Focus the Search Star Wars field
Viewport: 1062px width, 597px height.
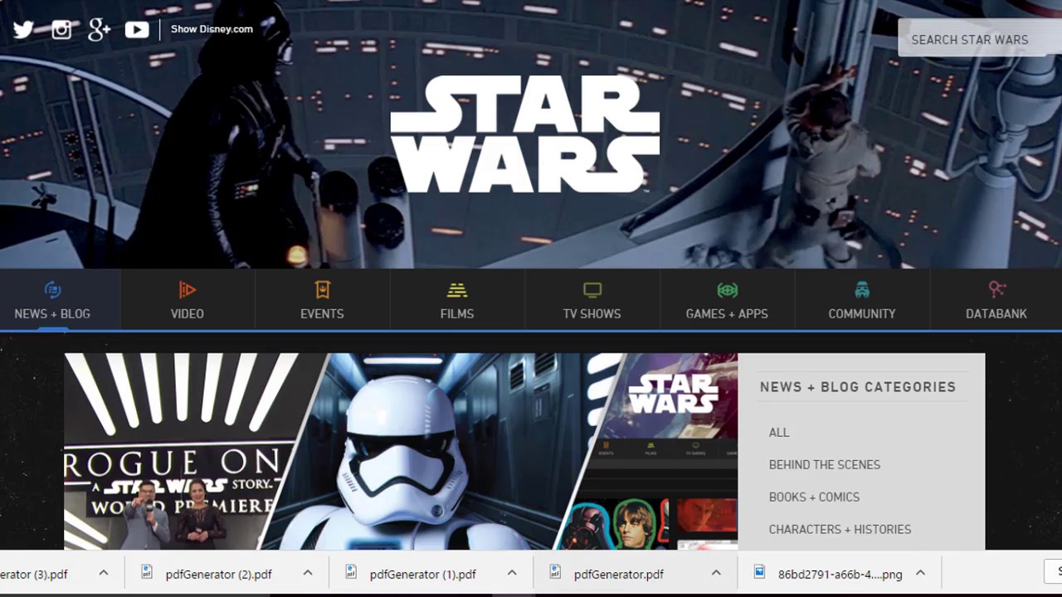980,39
